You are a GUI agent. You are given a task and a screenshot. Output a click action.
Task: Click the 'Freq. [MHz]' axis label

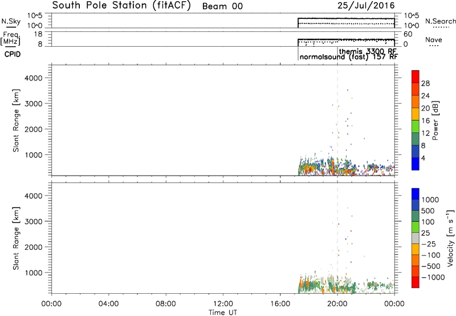pos(11,38)
